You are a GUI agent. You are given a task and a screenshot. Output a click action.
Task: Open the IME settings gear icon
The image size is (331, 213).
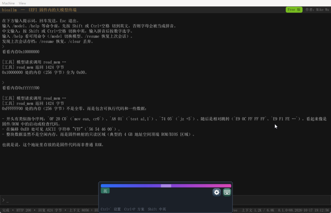pyautogui.click(x=217, y=192)
